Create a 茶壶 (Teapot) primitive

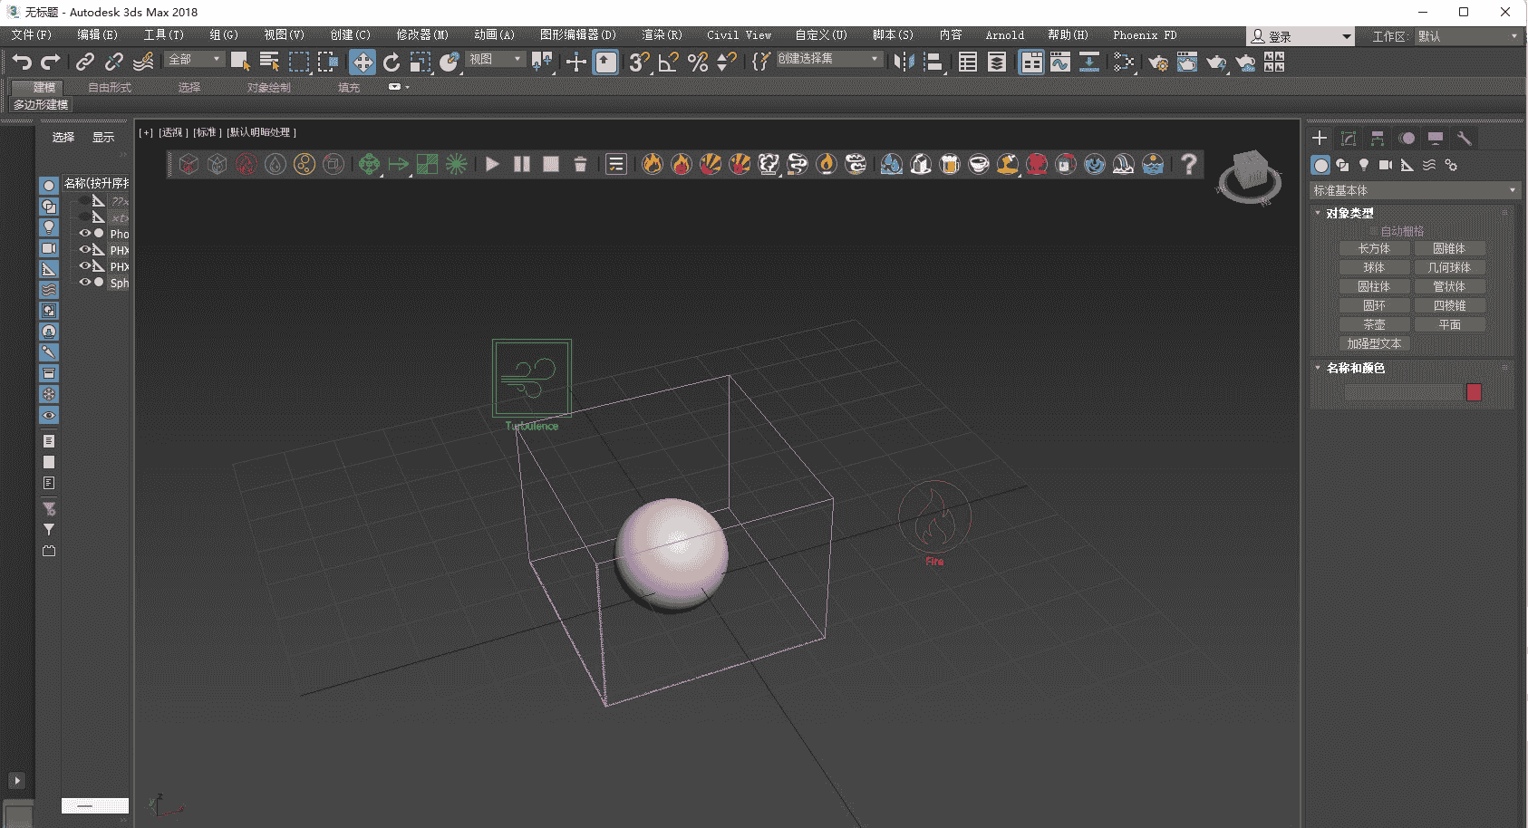tap(1374, 323)
